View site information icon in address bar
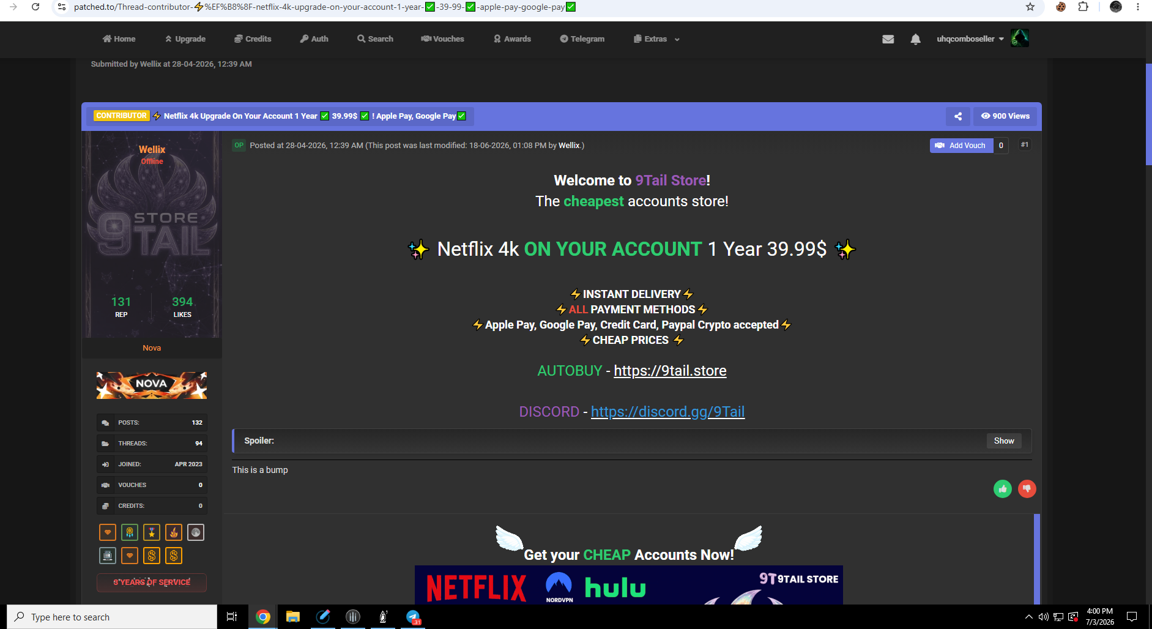Viewport: 1152px width, 629px height. coord(62,7)
